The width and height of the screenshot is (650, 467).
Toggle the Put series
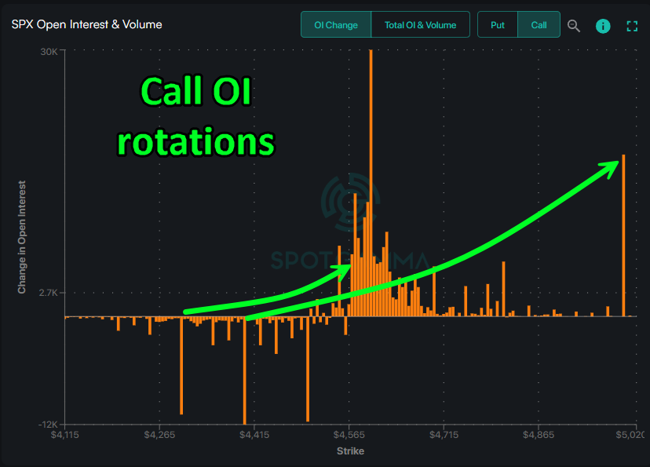click(x=498, y=25)
